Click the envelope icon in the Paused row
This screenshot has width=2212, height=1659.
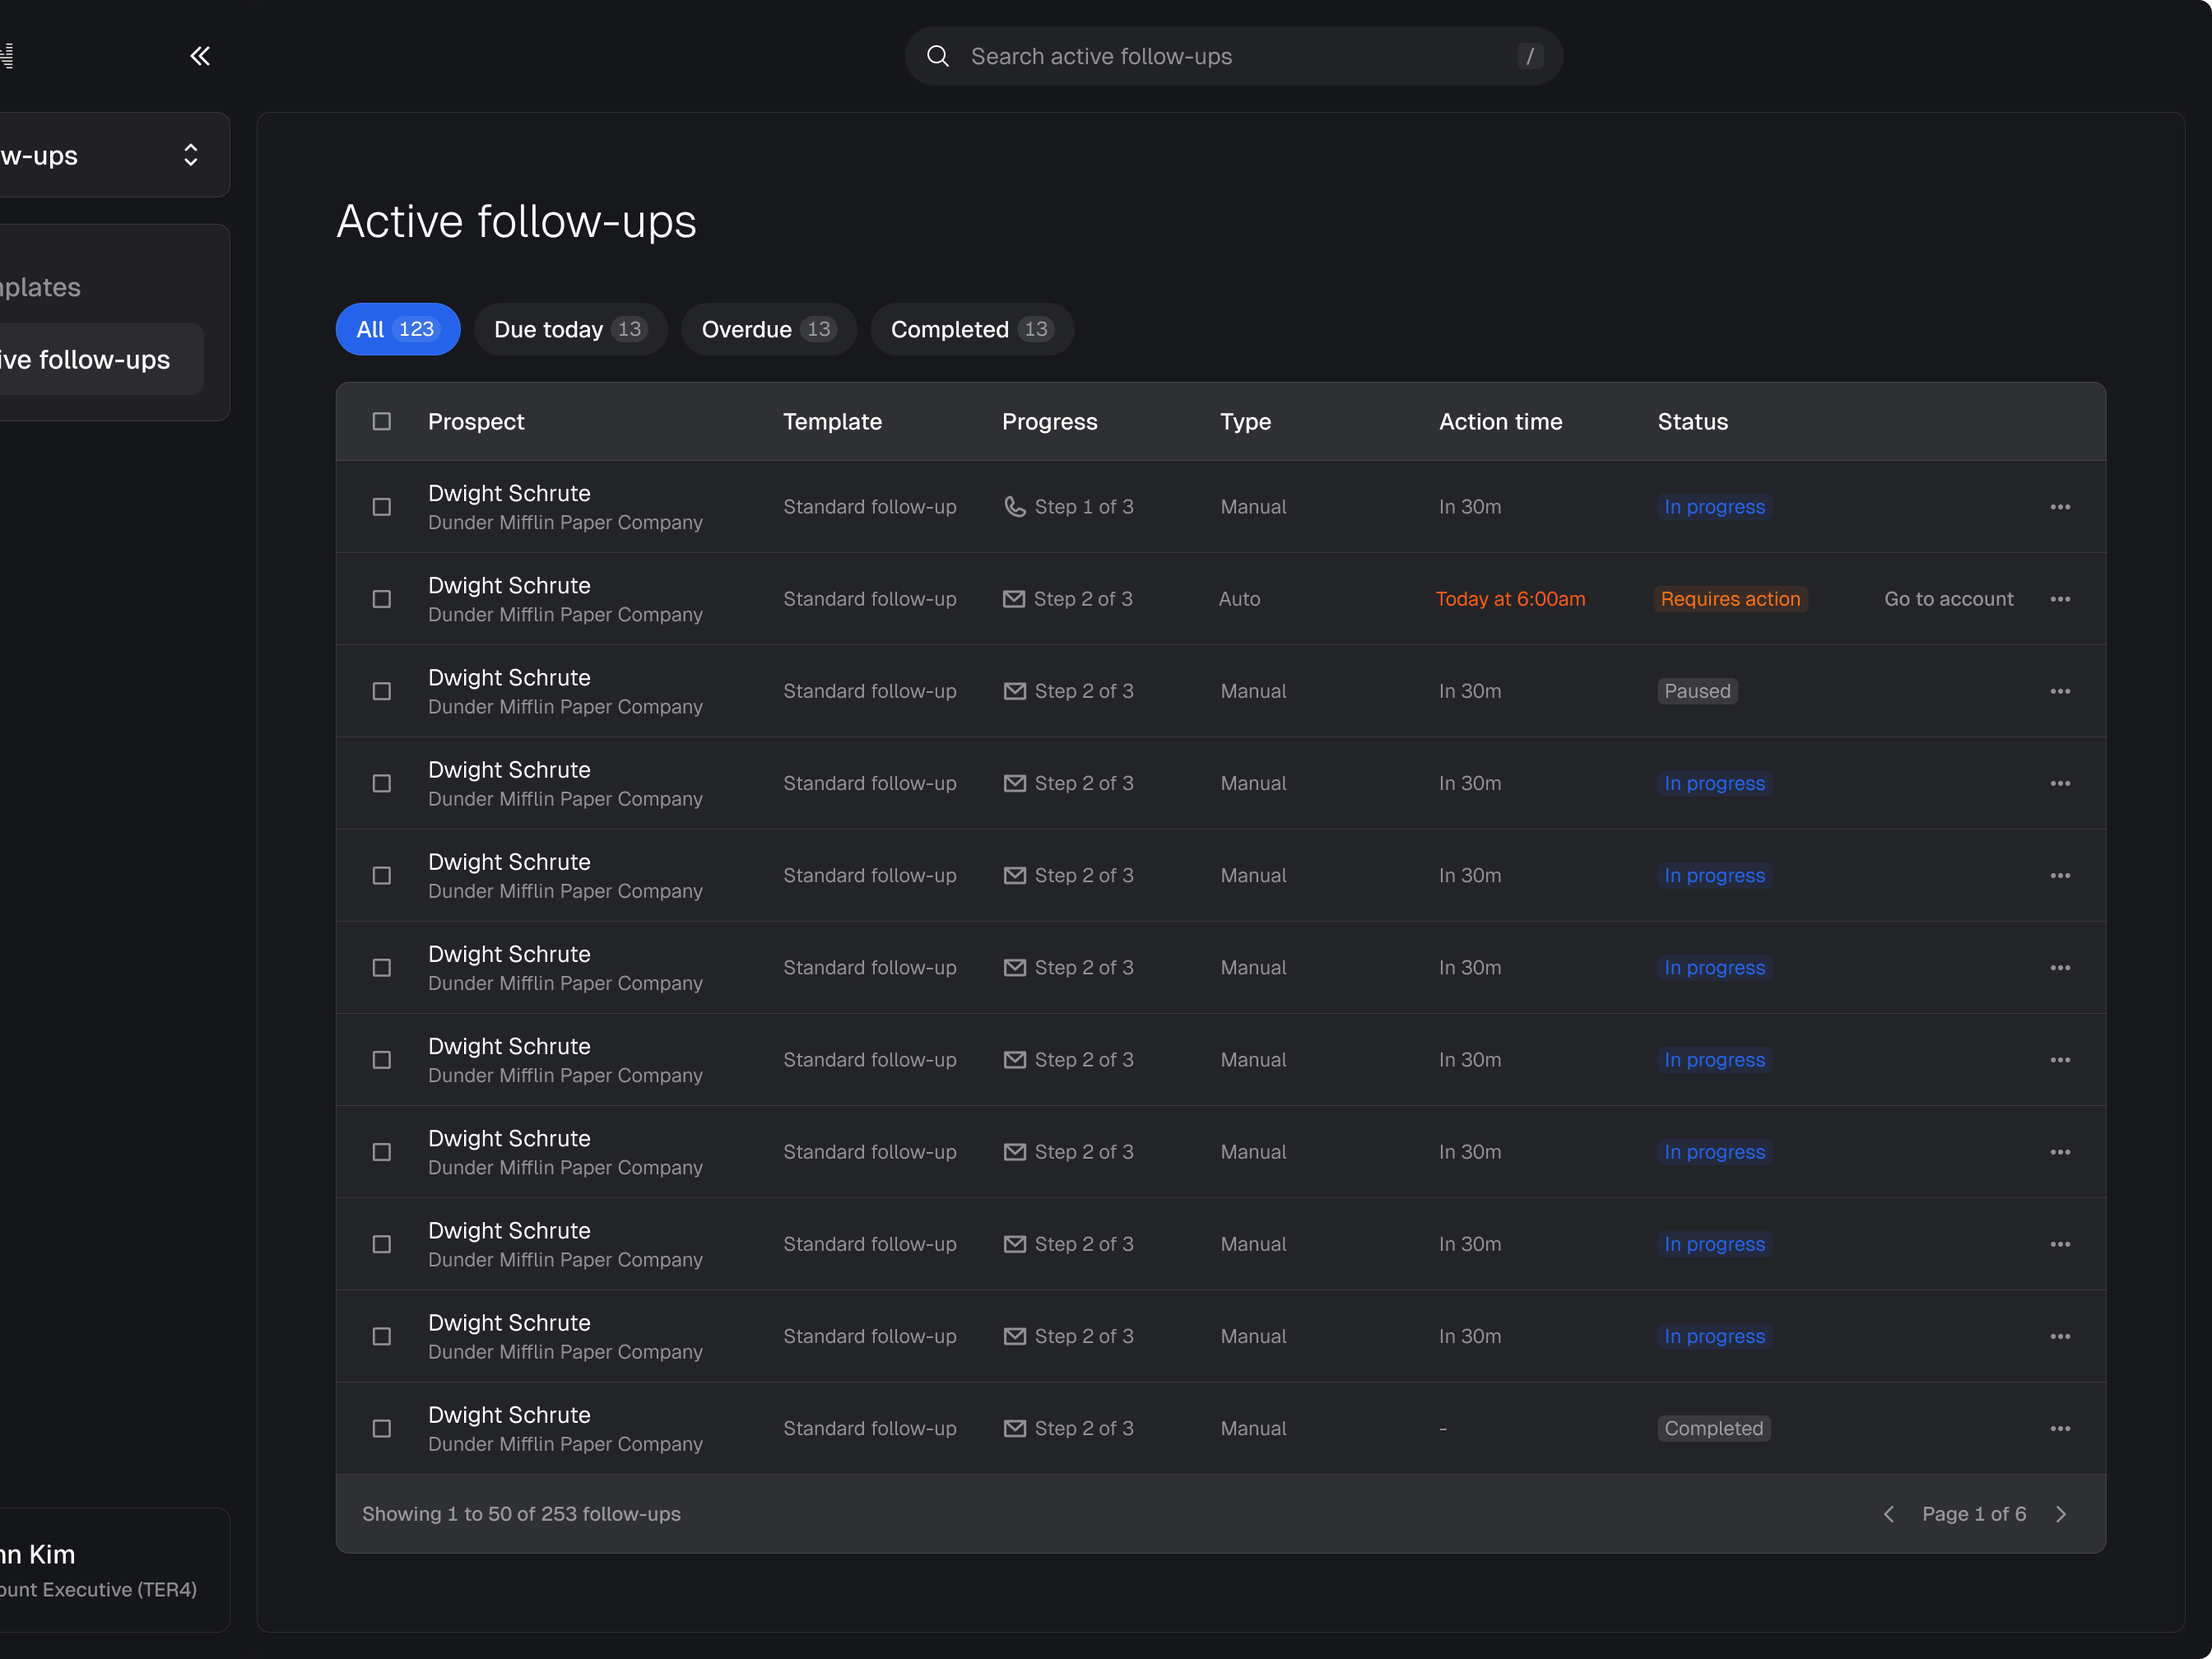click(1014, 691)
